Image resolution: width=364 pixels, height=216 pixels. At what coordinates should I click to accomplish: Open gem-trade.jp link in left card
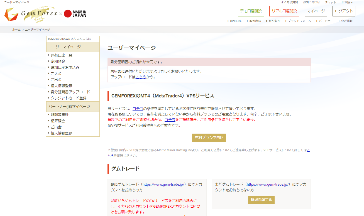pos(163,184)
